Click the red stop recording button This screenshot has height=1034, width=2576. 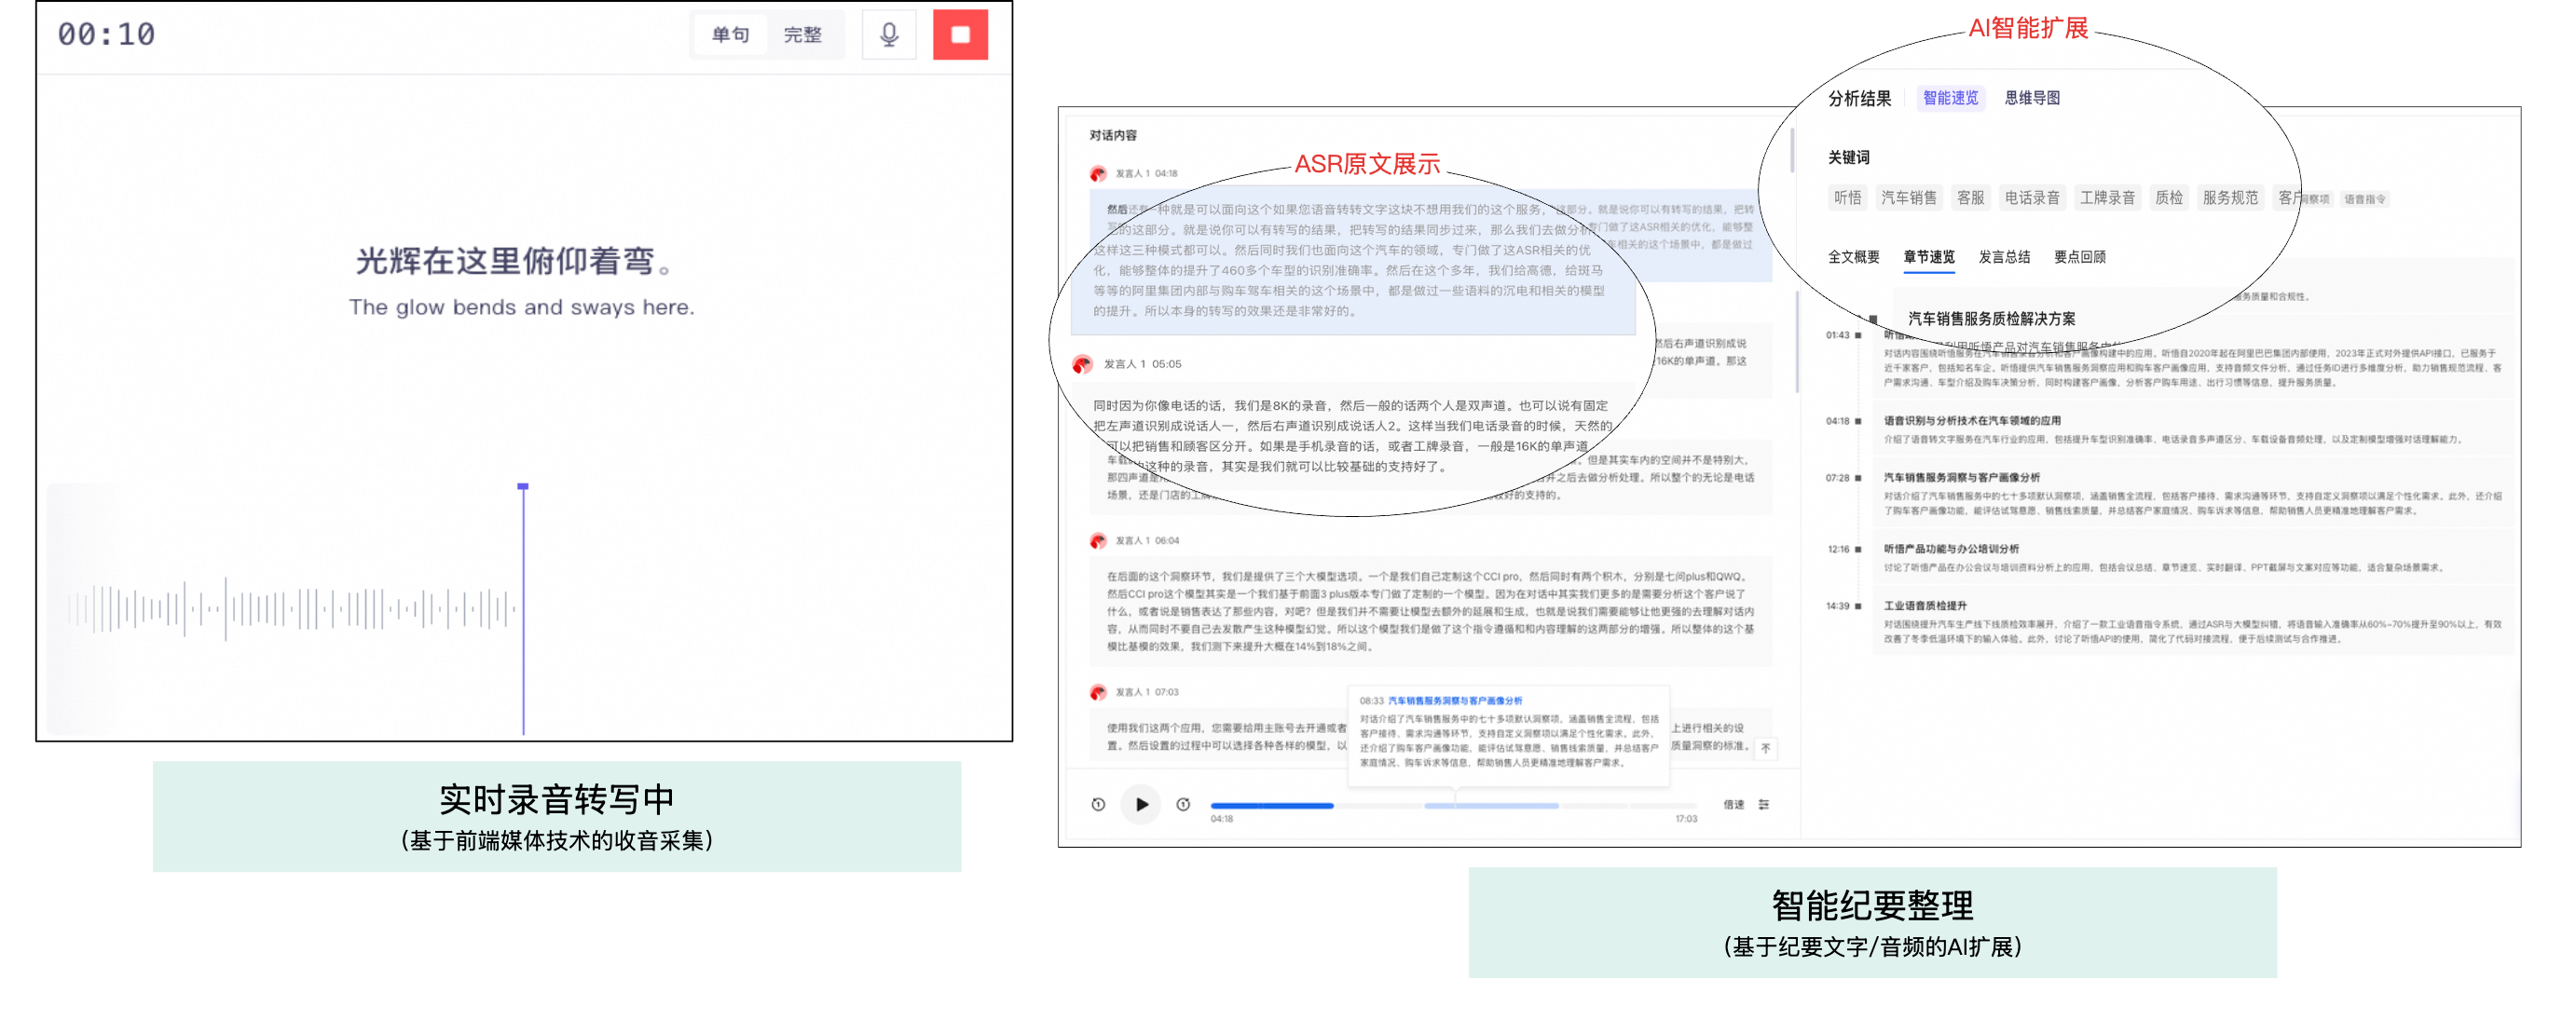(x=960, y=35)
